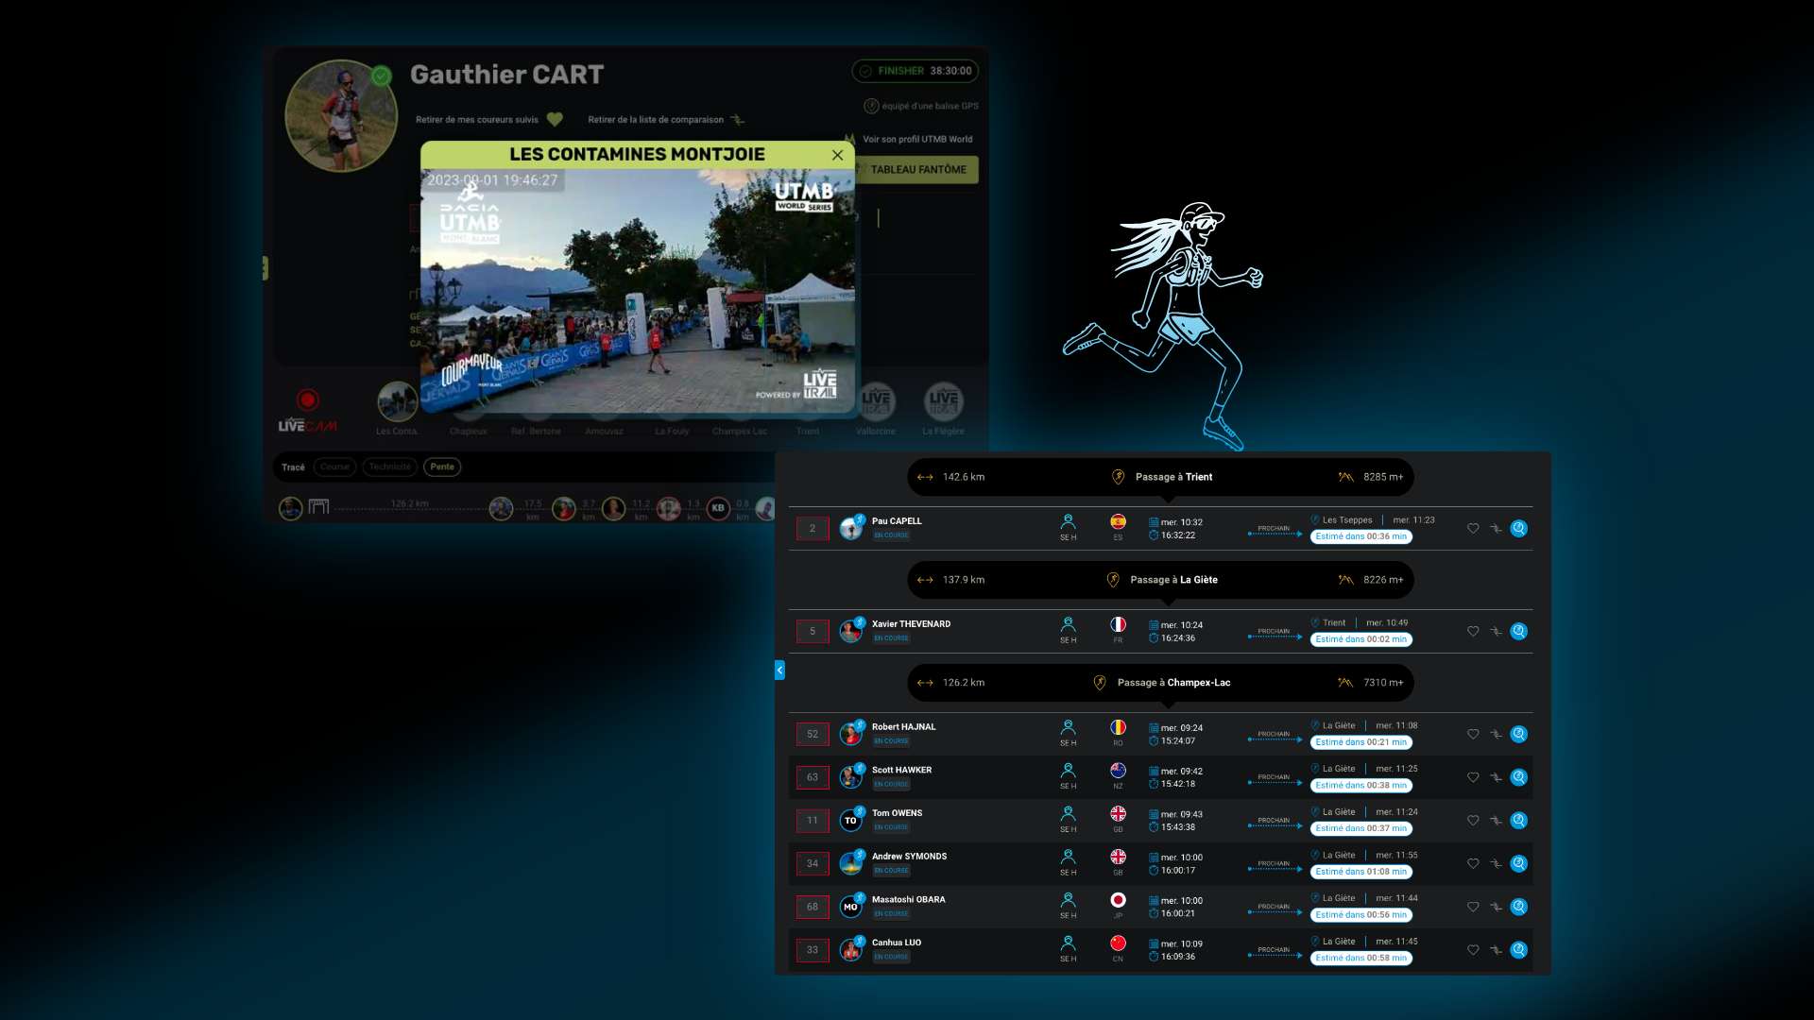Screen dimensions: 1814x1020
Task: Close the Les Contamines Montjoie webcam popup
Action: [x=837, y=155]
